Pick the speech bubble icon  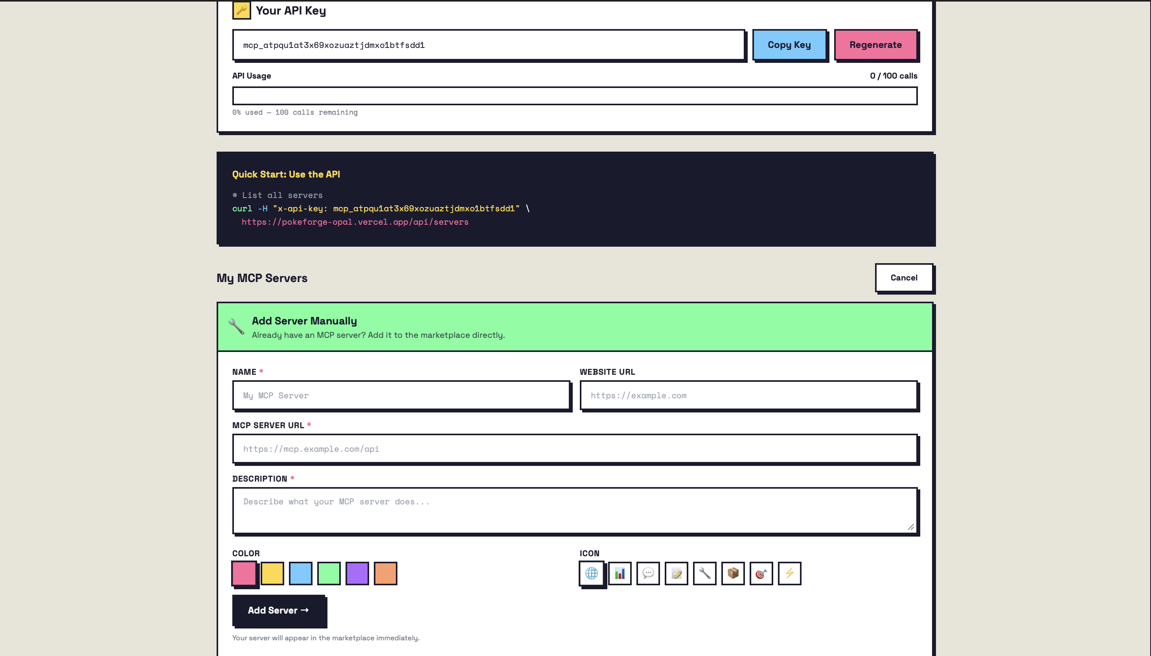coord(648,573)
